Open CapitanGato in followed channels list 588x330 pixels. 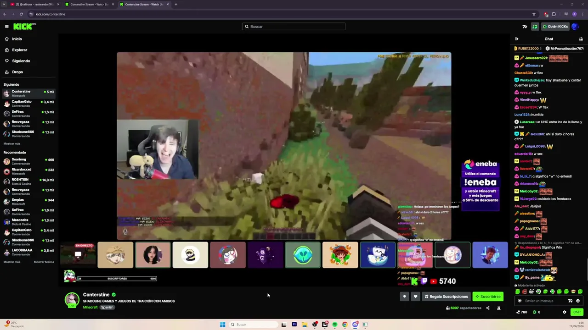tap(28, 104)
